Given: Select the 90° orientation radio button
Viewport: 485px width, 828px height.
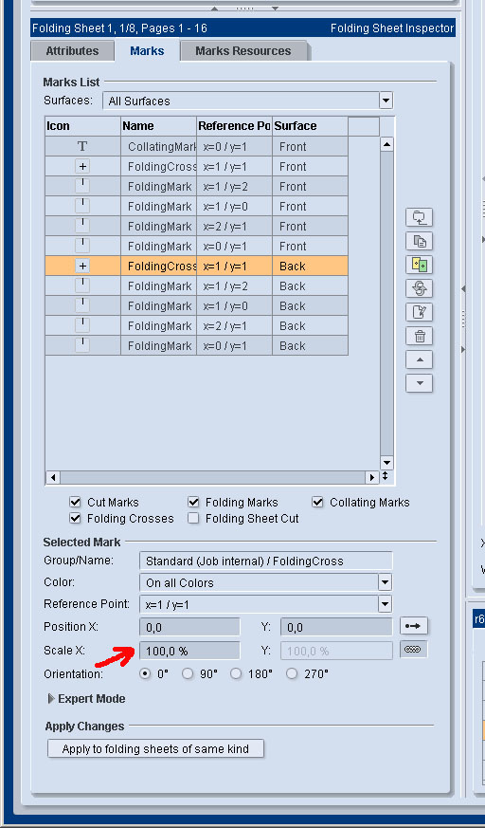Looking at the screenshot, I should pos(188,673).
